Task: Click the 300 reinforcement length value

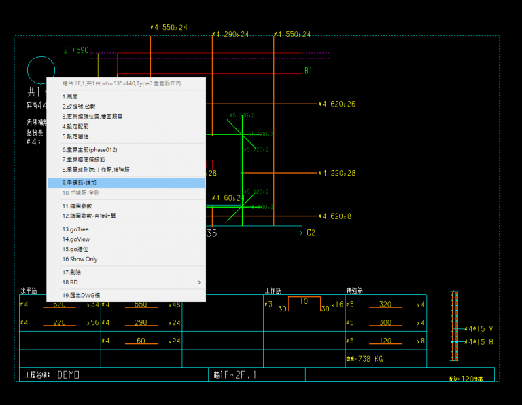Action: pyautogui.click(x=385, y=322)
